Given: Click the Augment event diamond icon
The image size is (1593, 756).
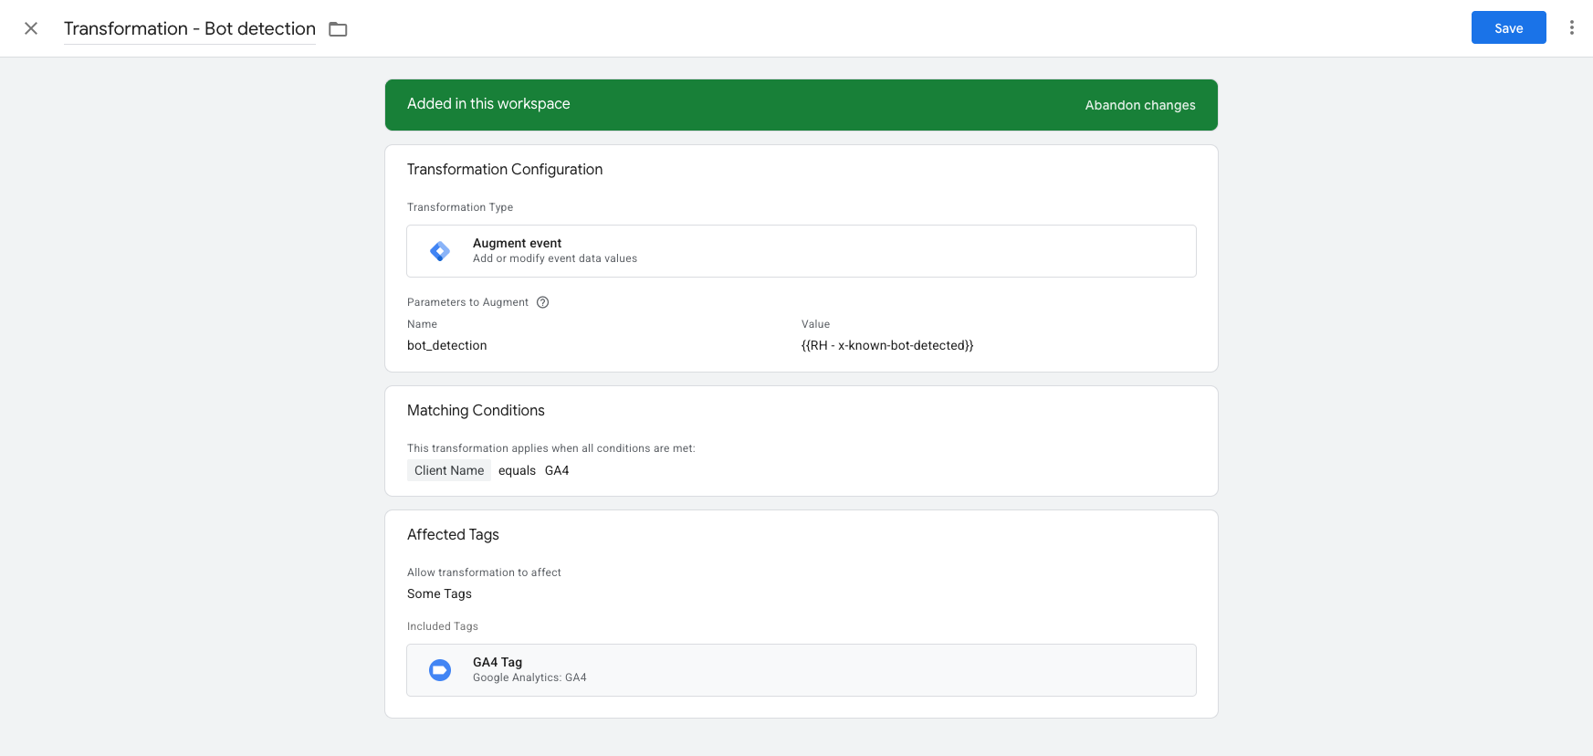Looking at the screenshot, I should point(440,251).
